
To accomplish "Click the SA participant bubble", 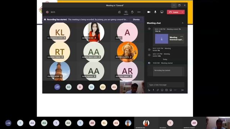I will coord(91,87).
